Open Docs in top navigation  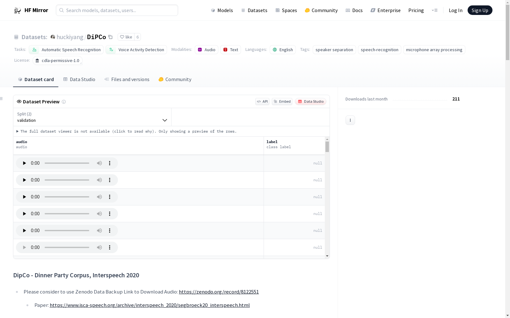pyautogui.click(x=354, y=10)
